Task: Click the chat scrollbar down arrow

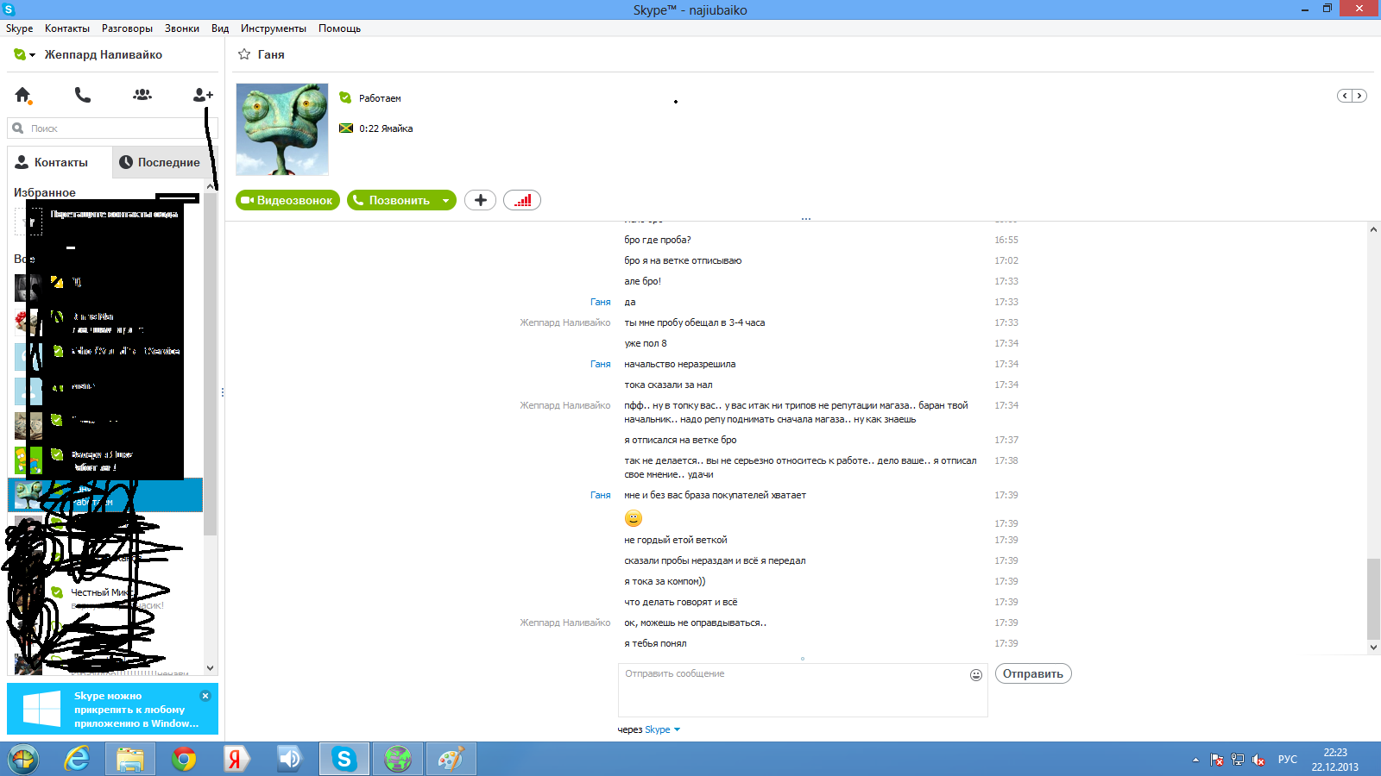Action: click(1373, 647)
